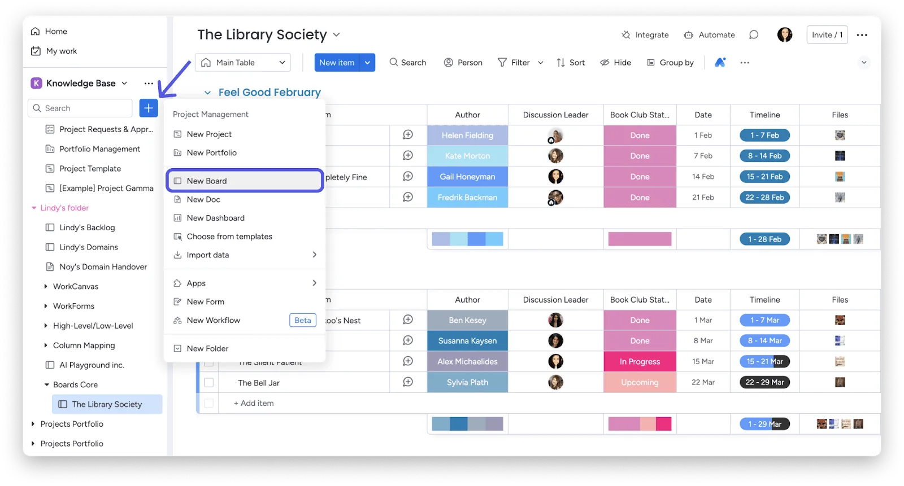Select New Dashboard in the add menu
Image resolution: width=904 pixels, height=486 pixels.
point(245,218)
